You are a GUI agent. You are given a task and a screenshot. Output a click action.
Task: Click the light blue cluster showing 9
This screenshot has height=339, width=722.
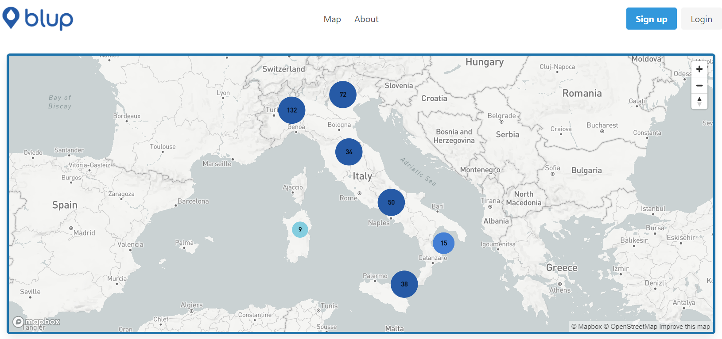pyautogui.click(x=300, y=229)
